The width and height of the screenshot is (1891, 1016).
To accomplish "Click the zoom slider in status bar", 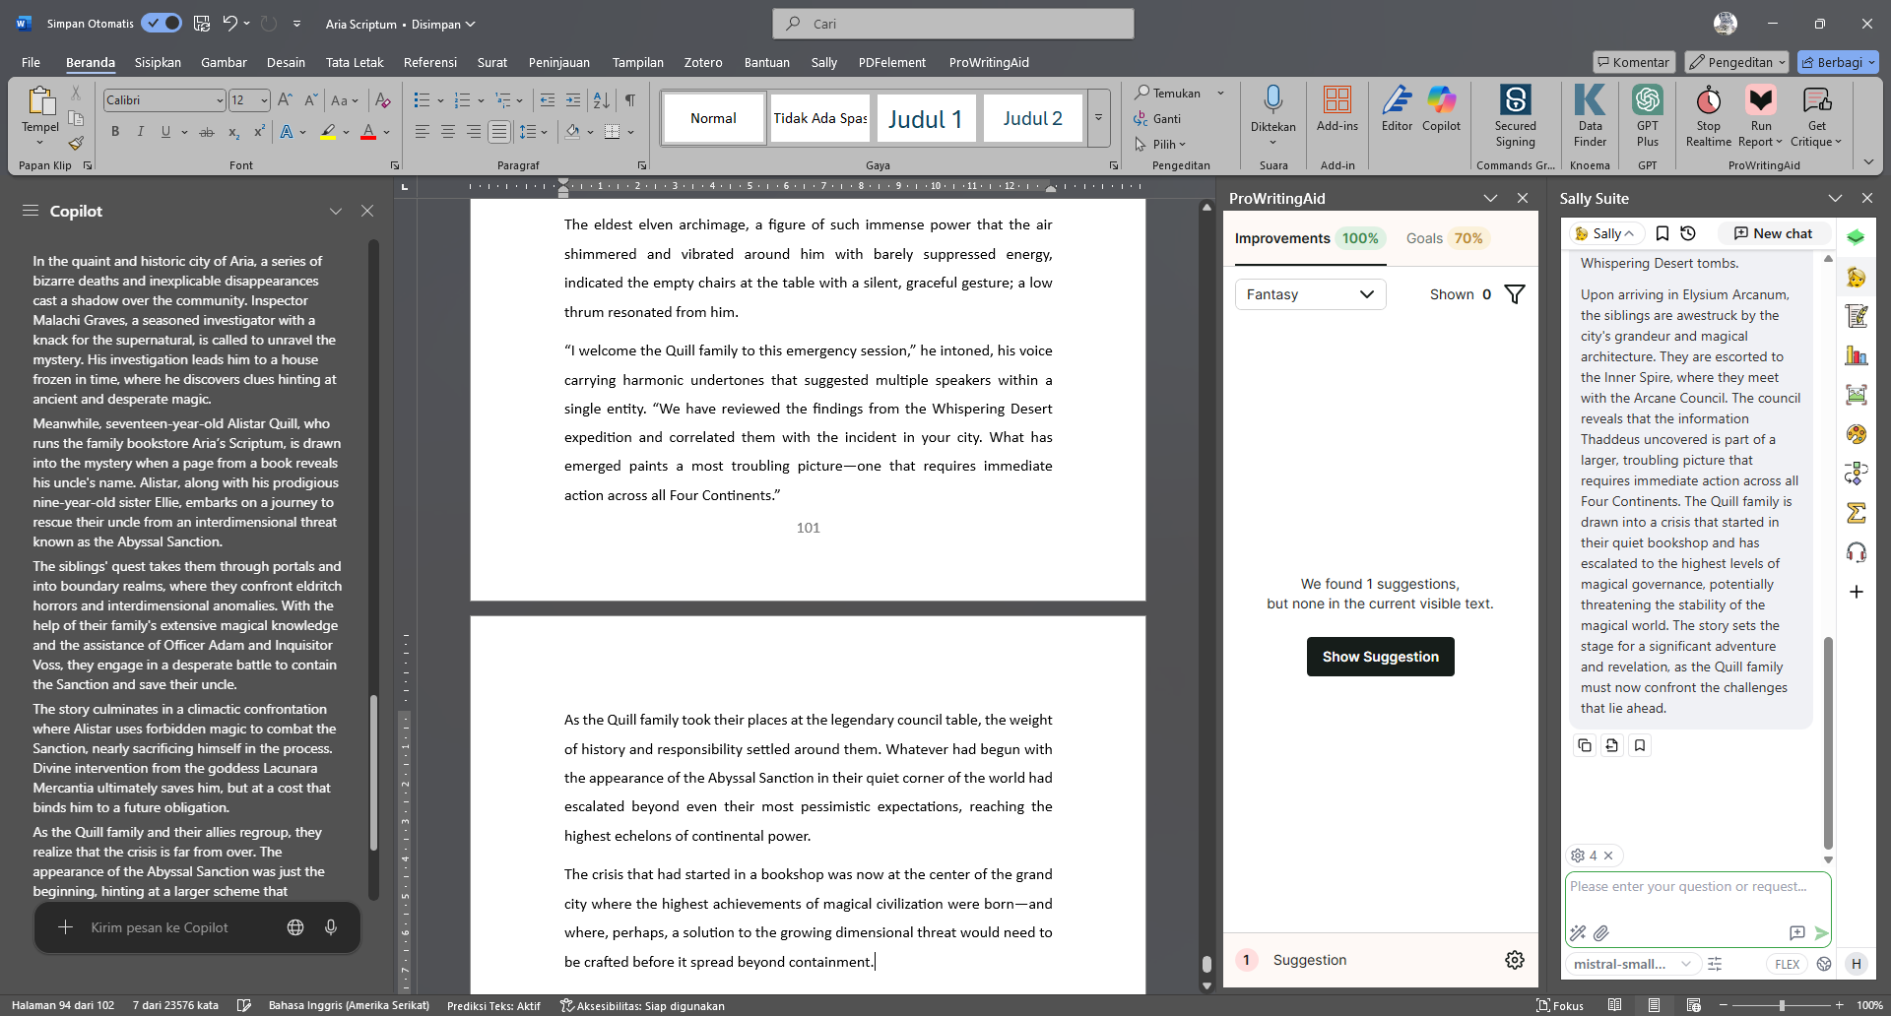I will (1781, 1005).
